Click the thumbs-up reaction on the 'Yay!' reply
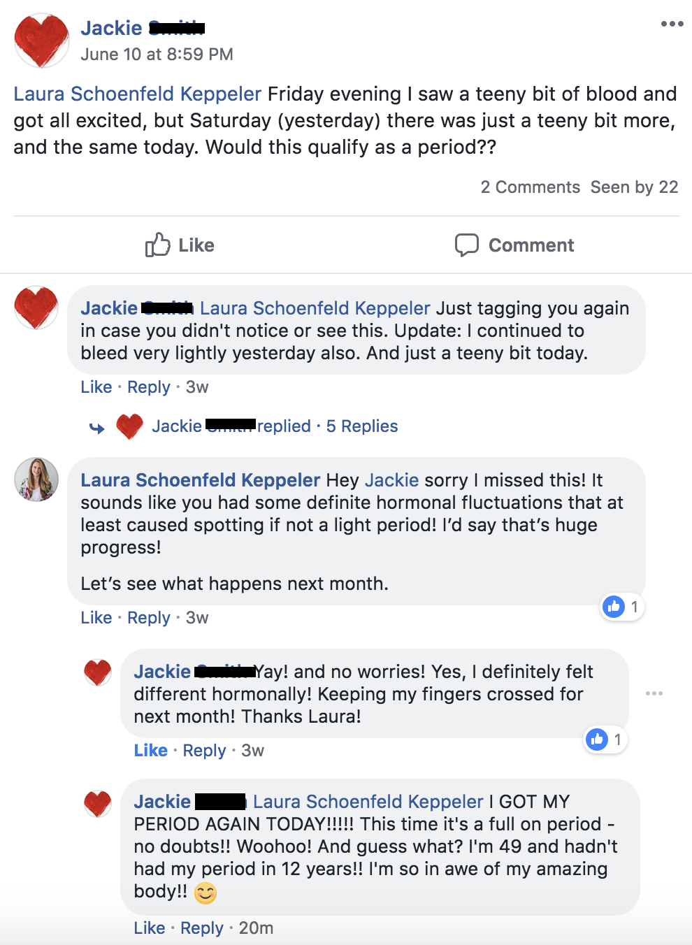 pyautogui.click(x=597, y=740)
